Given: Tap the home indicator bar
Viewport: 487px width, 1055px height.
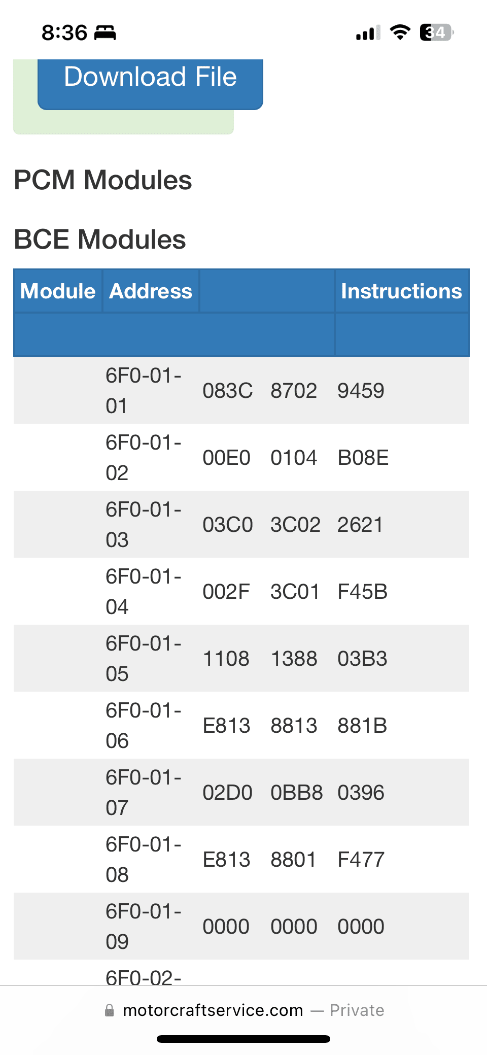Looking at the screenshot, I should [x=243, y=1039].
